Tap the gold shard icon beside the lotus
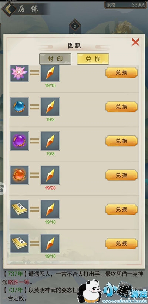148x304 pixels. click(x=50, y=73)
